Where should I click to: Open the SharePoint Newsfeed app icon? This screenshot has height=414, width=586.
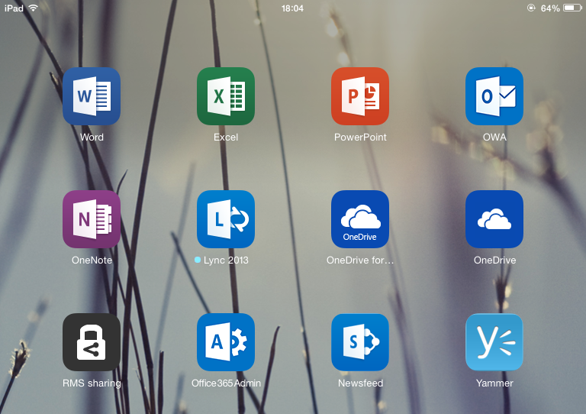(360, 342)
